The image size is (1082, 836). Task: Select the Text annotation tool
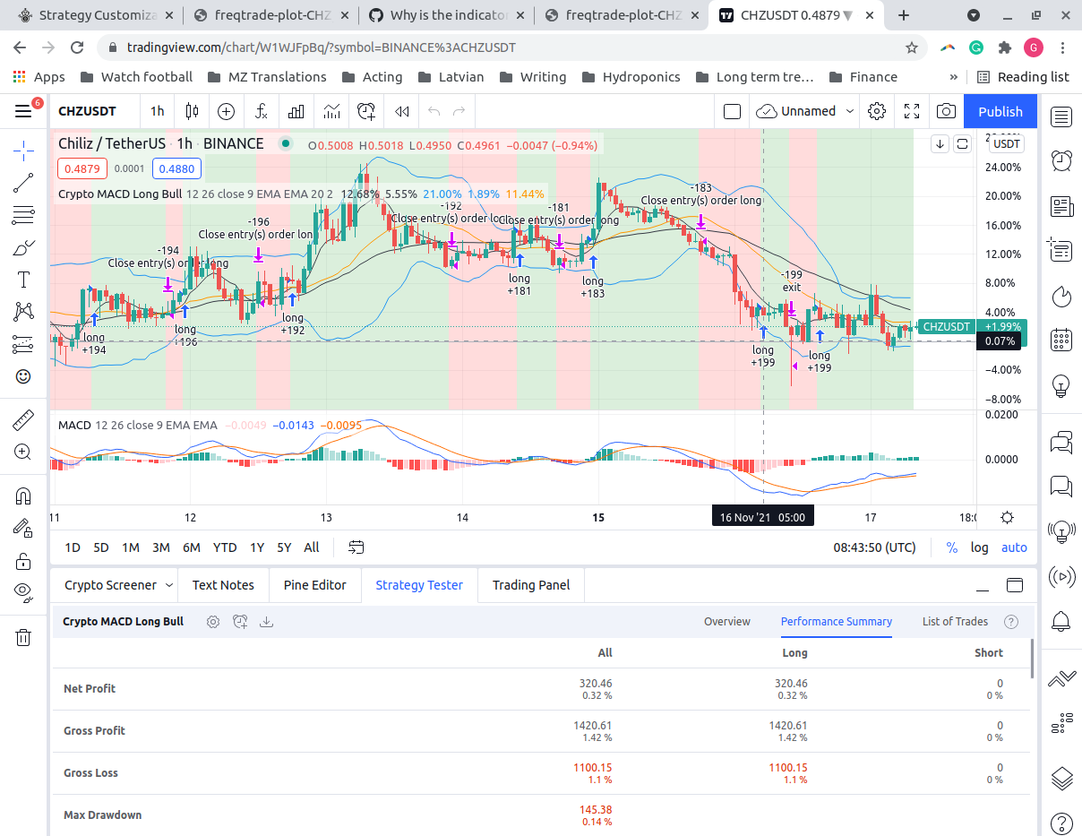(x=22, y=279)
